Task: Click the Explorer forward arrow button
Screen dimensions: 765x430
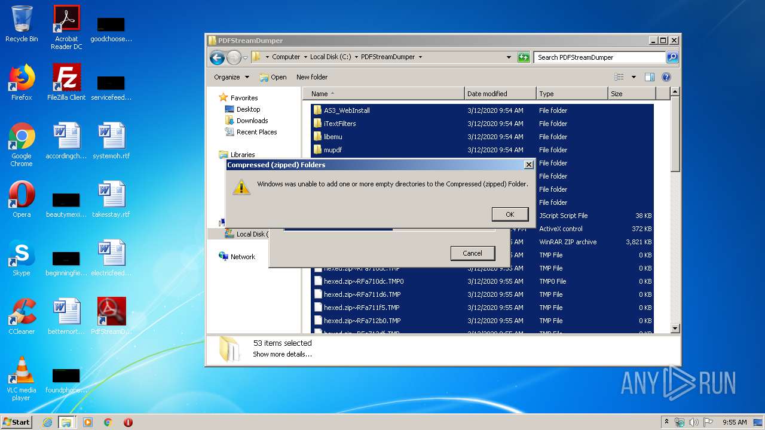Action: pyautogui.click(x=234, y=57)
